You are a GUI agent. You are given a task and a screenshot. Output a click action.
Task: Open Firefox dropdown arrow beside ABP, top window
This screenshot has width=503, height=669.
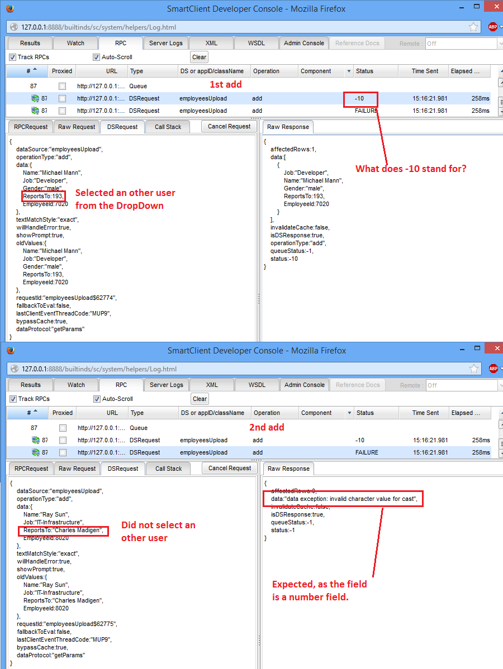pyautogui.click(x=501, y=27)
